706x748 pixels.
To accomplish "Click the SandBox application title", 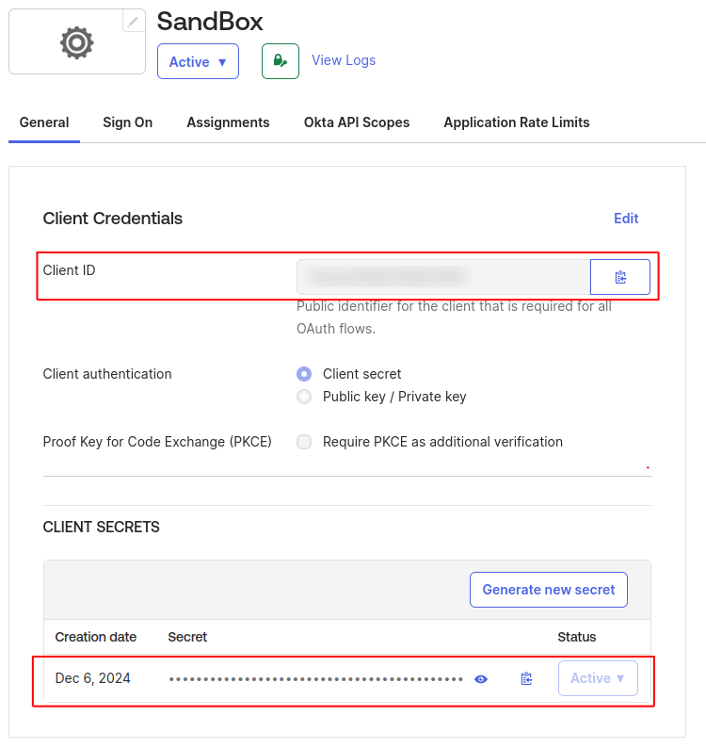I will point(210,22).
